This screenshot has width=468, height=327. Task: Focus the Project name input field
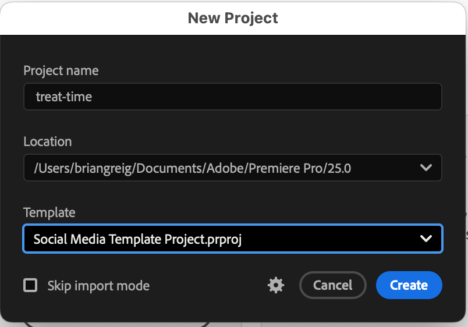pyautogui.click(x=233, y=97)
